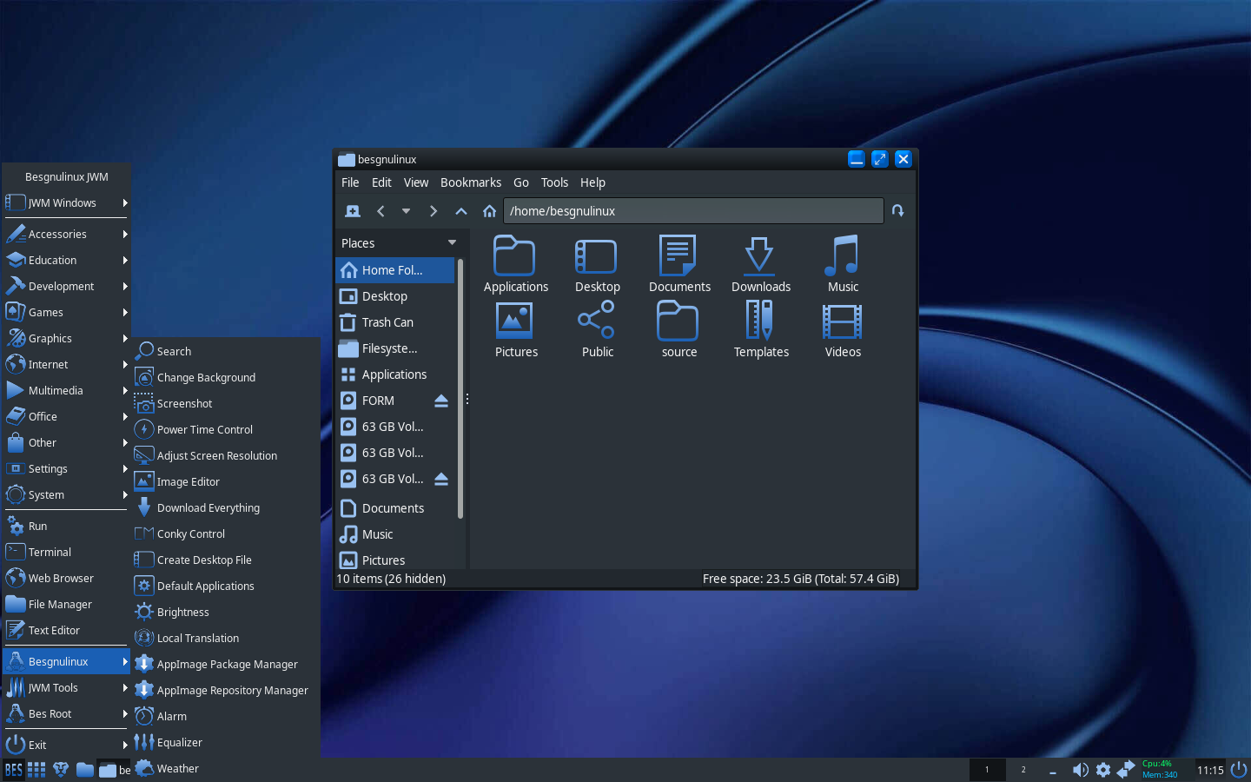Open Filesystem entry in Places sidebar
Screen dimensions: 1251x782
pyautogui.click(x=395, y=348)
